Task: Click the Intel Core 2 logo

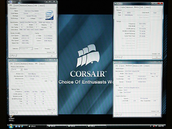Action: pos(49,15)
